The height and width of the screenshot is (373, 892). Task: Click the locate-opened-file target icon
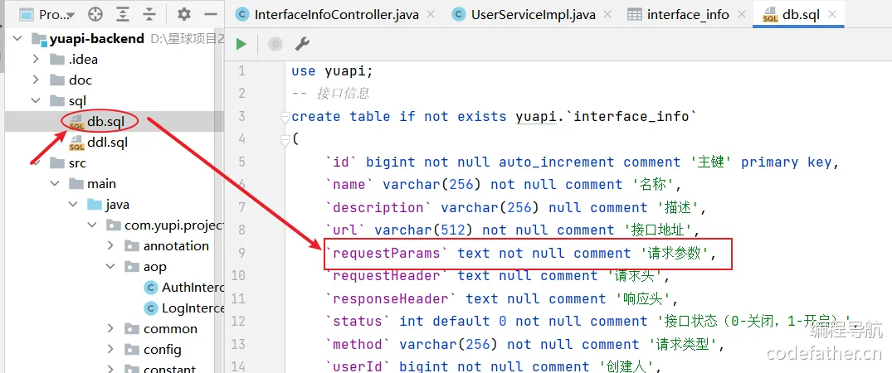(x=95, y=14)
